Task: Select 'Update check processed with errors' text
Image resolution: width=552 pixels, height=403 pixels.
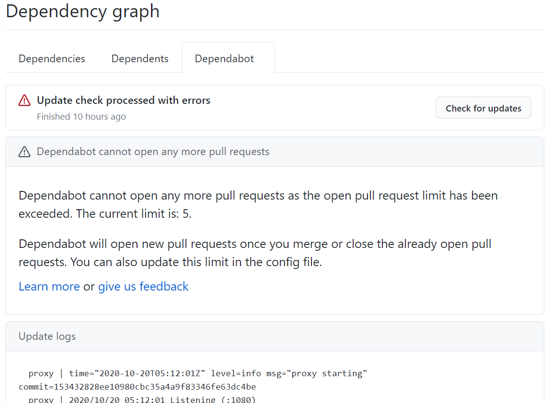Action: pyautogui.click(x=124, y=100)
